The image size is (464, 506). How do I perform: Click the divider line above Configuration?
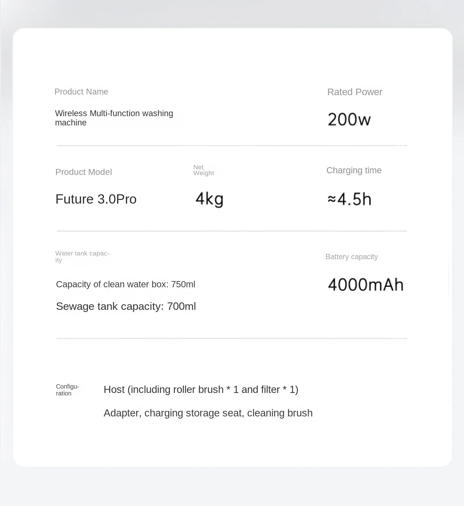(x=232, y=339)
